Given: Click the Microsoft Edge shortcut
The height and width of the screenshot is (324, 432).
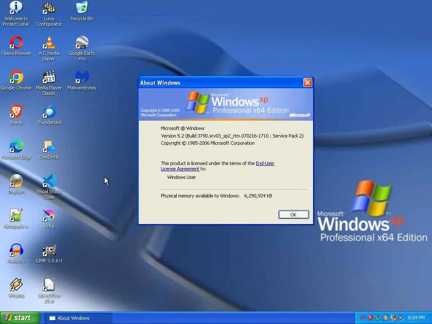Looking at the screenshot, I should 16,150.
